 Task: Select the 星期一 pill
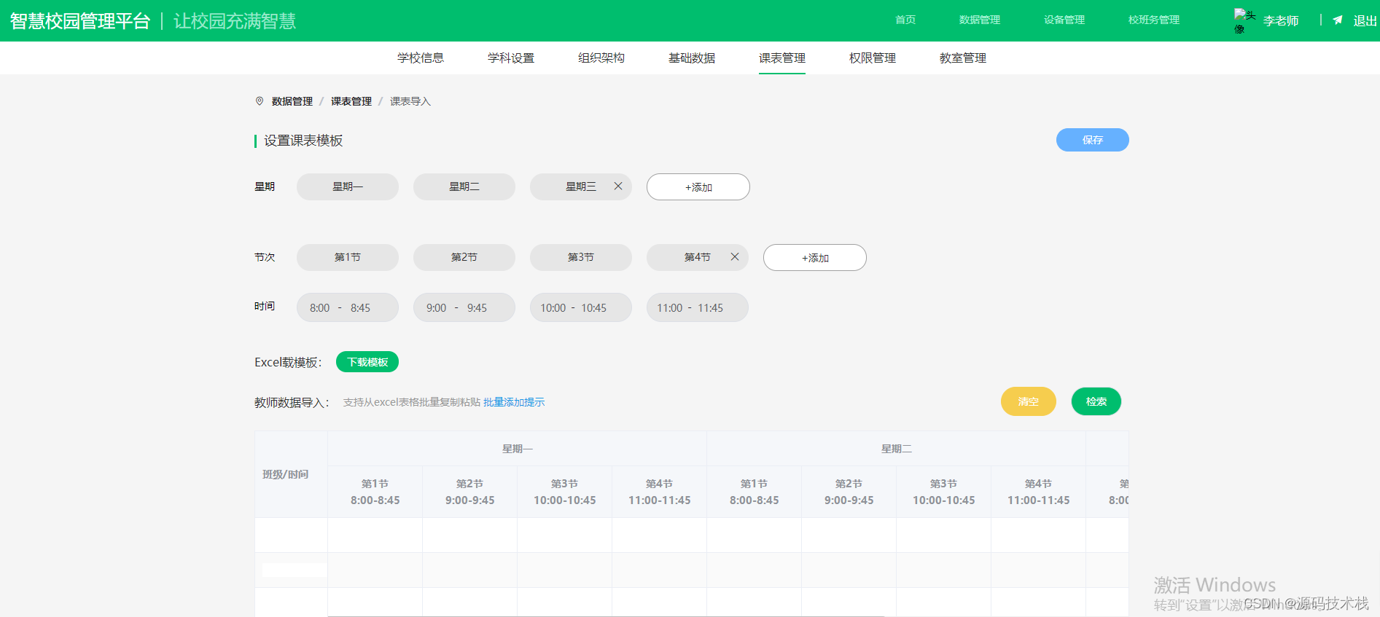click(x=348, y=186)
